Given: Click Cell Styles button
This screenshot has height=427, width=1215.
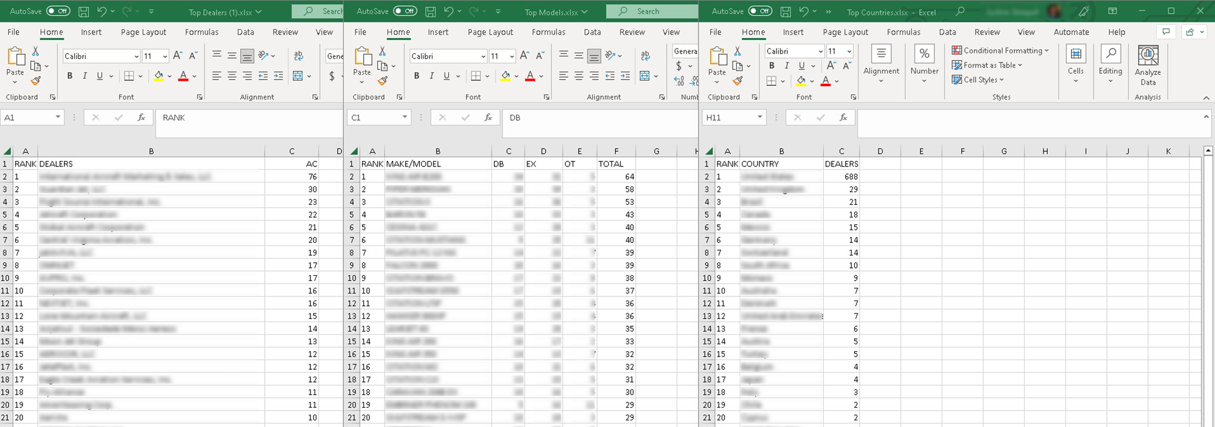Looking at the screenshot, I should tap(978, 80).
